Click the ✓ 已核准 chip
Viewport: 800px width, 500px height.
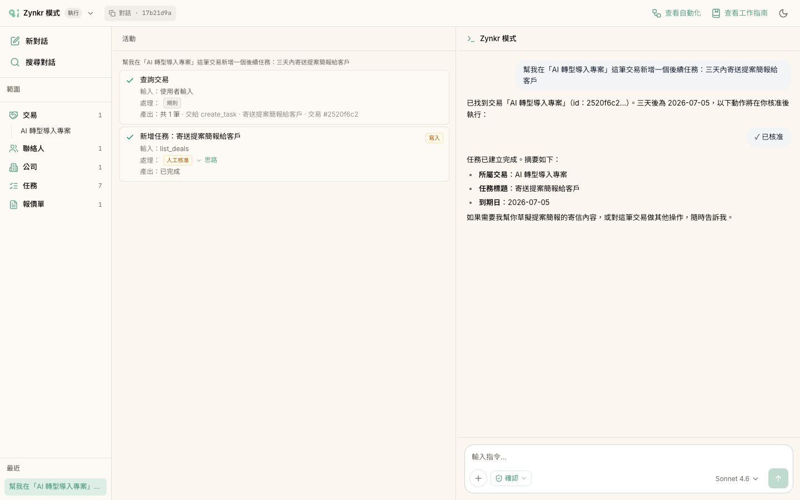tap(769, 137)
